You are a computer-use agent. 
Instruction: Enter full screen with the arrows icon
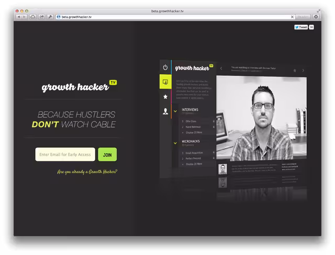point(318,10)
